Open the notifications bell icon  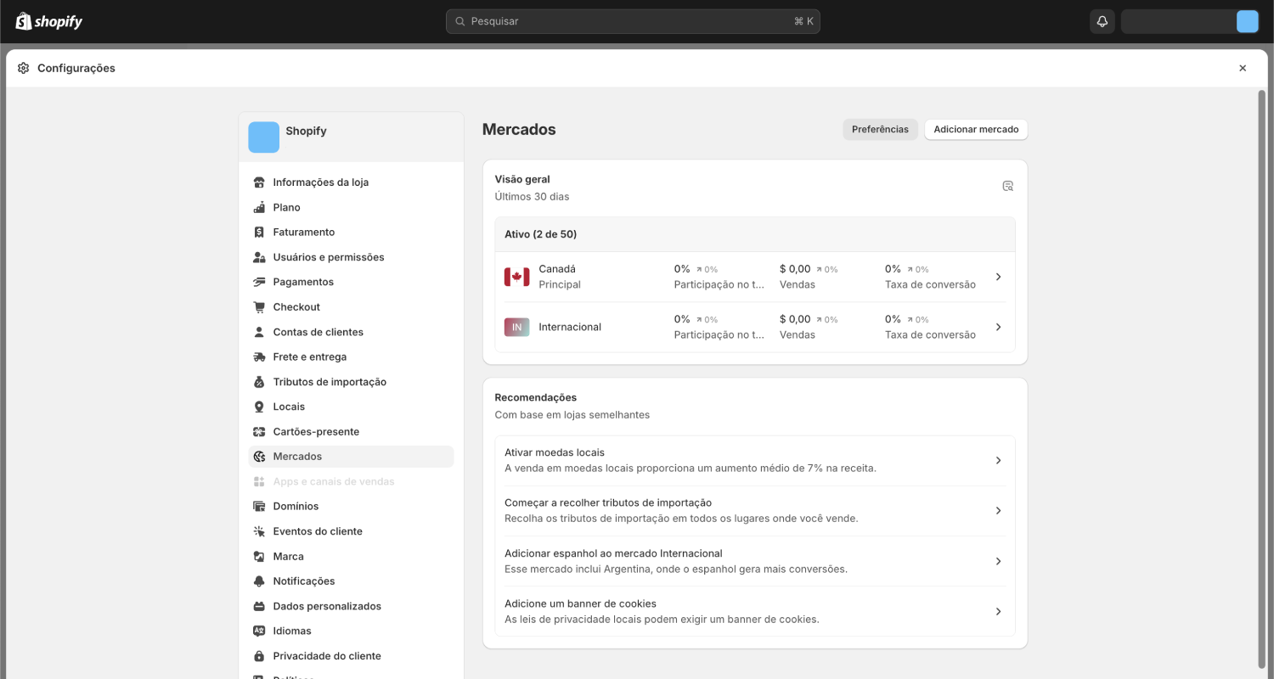1102,21
